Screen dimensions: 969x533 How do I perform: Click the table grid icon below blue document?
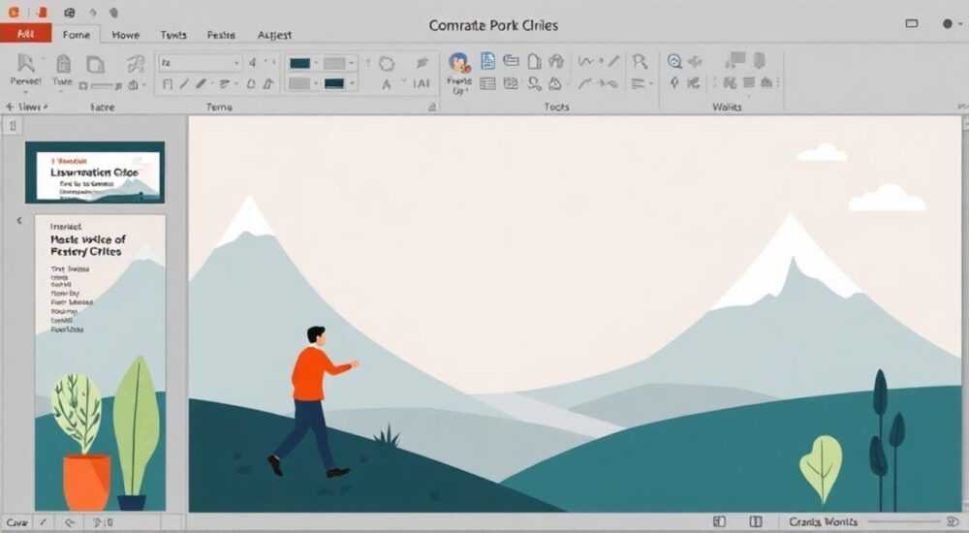click(x=487, y=83)
